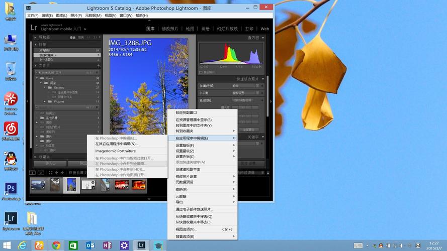The width and height of the screenshot is (447, 251).
Task: Open the 存储的预设 dropdown
Action: (x=246, y=86)
